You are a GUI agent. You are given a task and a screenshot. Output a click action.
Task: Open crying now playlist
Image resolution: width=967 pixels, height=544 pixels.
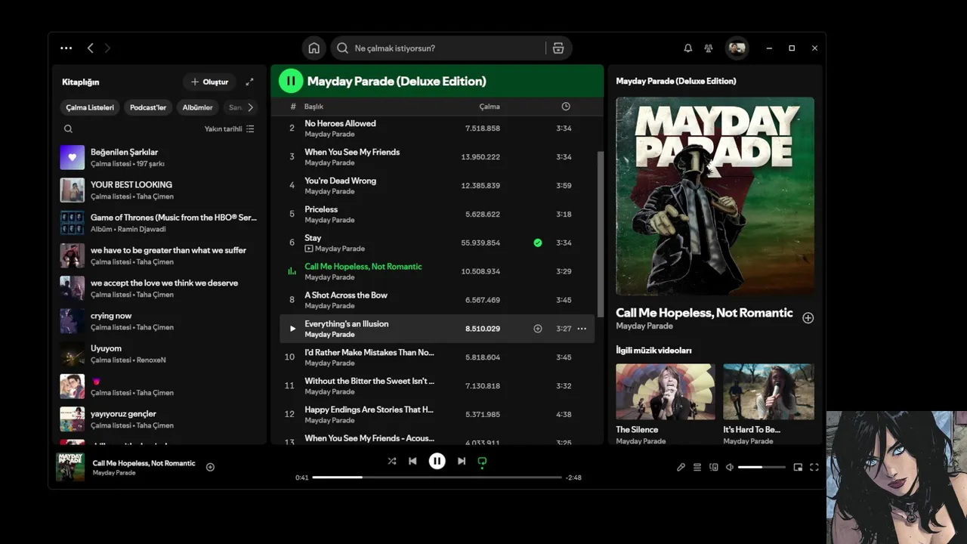tap(160, 321)
